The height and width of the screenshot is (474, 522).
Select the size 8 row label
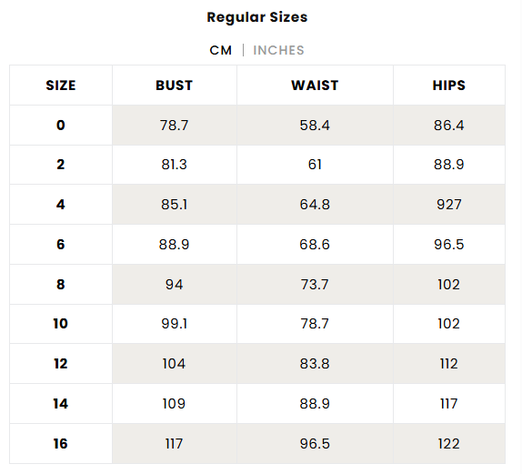click(61, 284)
